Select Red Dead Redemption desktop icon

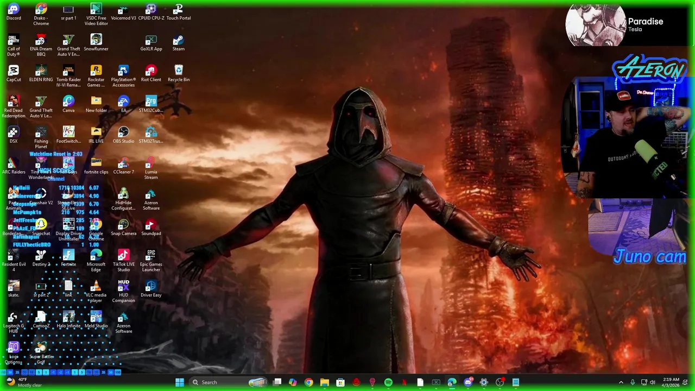14,108
